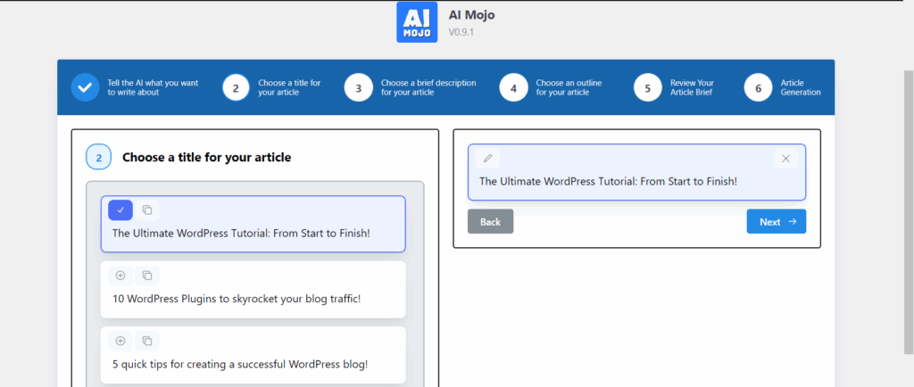This screenshot has height=387, width=914.
Task: Select step 2 Choose a title
Action: [x=236, y=88]
